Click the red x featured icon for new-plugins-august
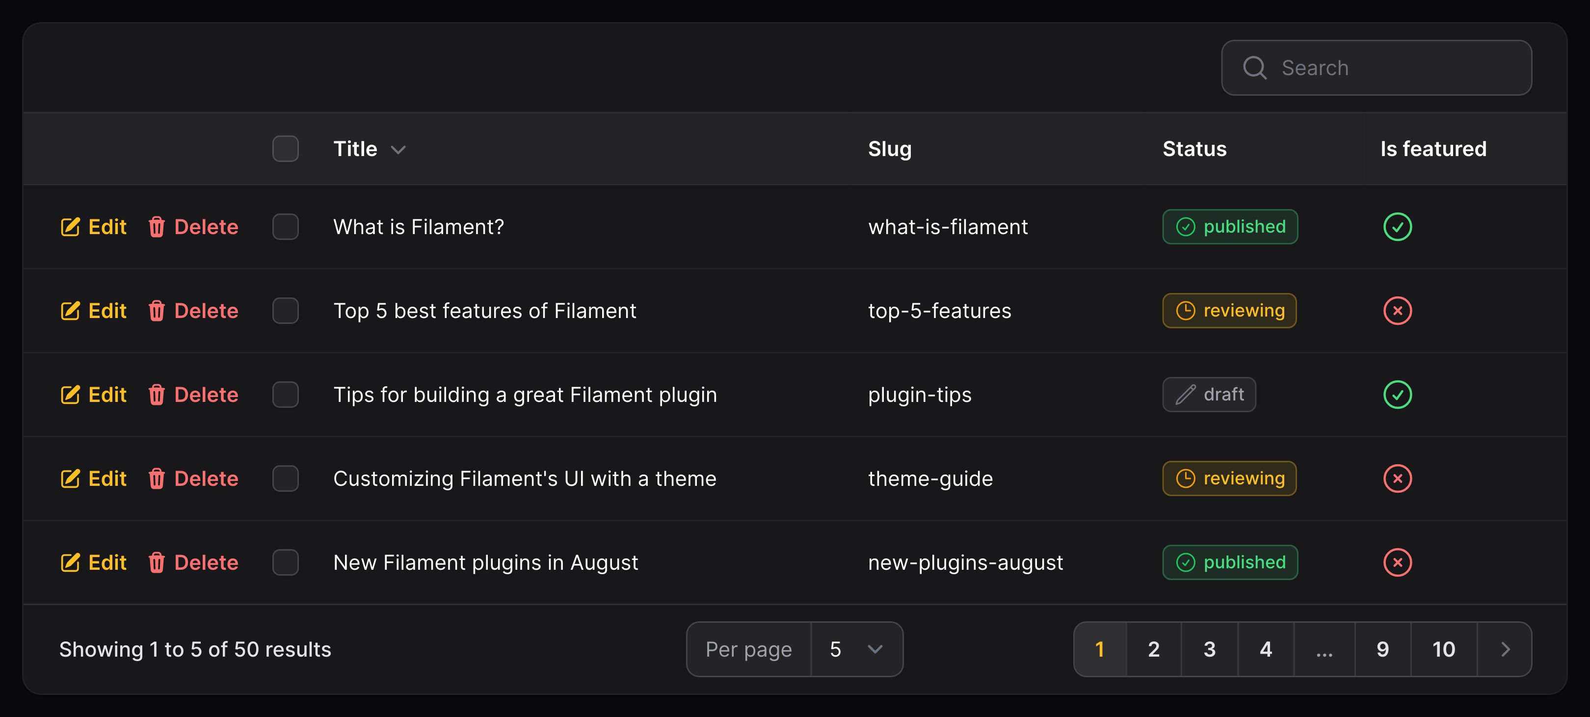1590x717 pixels. [1398, 562]
